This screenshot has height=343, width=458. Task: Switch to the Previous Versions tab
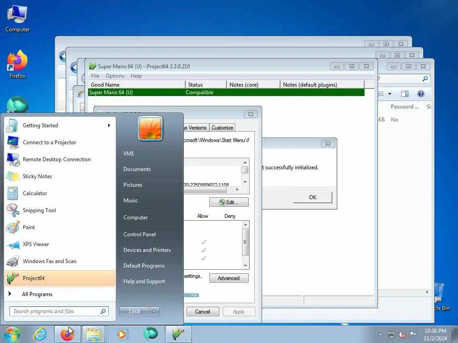pyautogui.click(x=196, y=128)
